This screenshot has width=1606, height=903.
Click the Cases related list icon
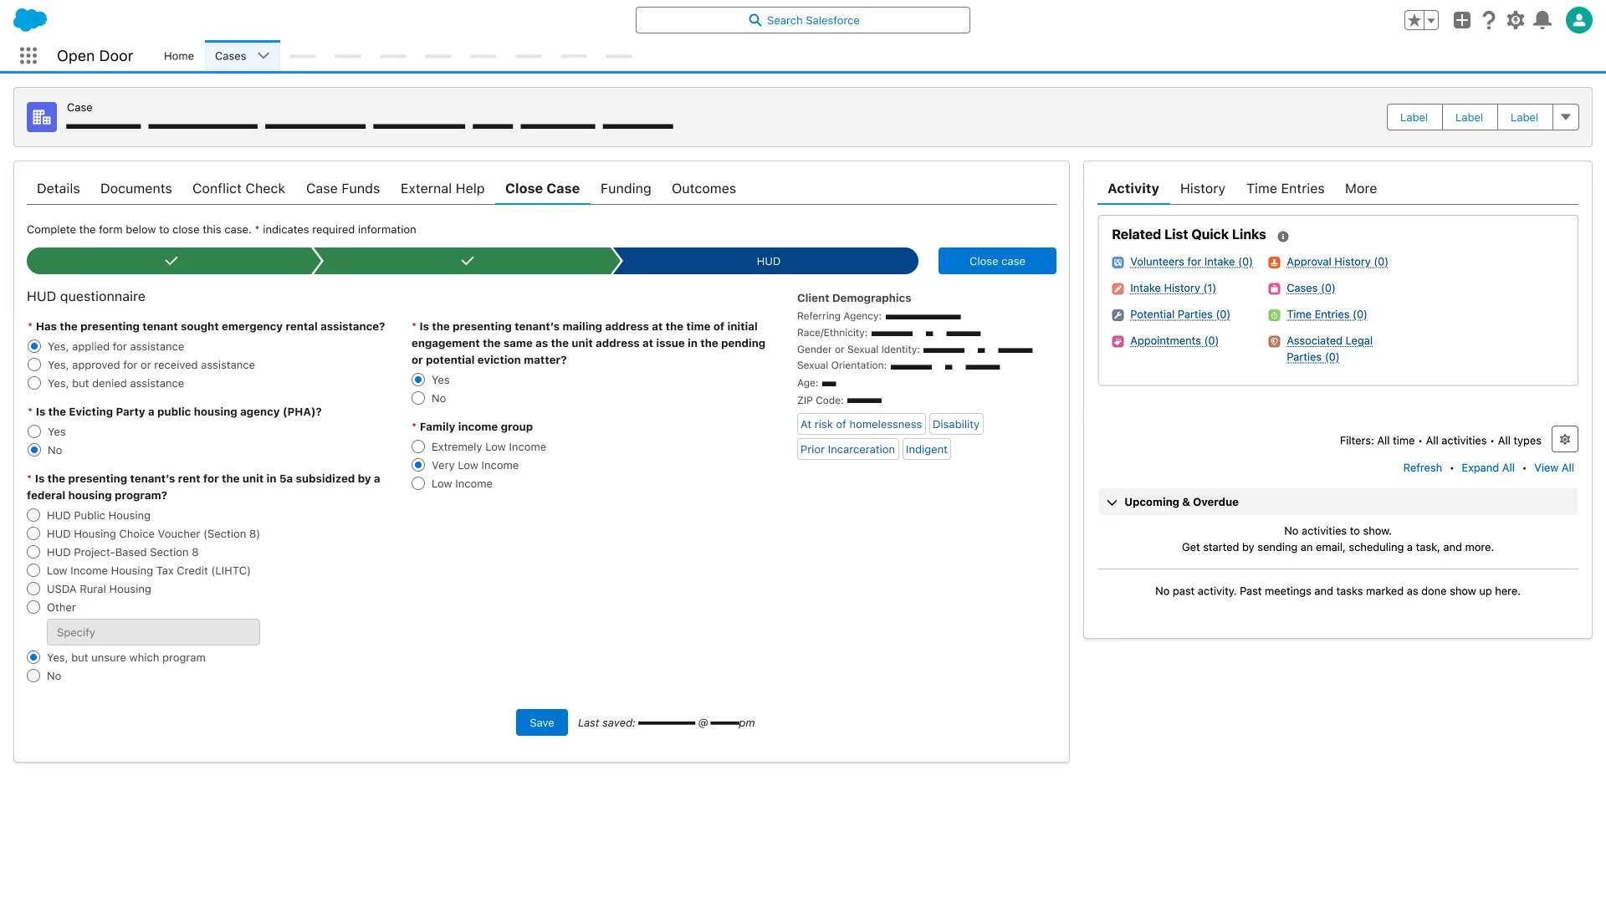point(1274,288)
